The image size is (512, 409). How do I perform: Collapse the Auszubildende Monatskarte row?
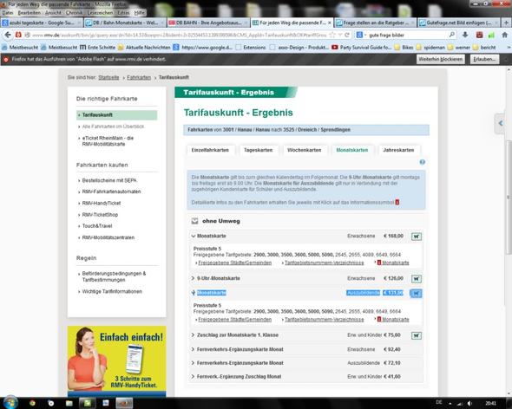click(x=194, y=293)
